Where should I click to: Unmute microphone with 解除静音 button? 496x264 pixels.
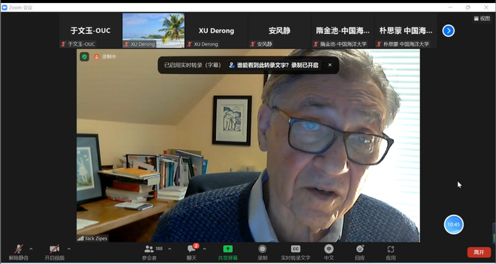(x=19, y=252)
